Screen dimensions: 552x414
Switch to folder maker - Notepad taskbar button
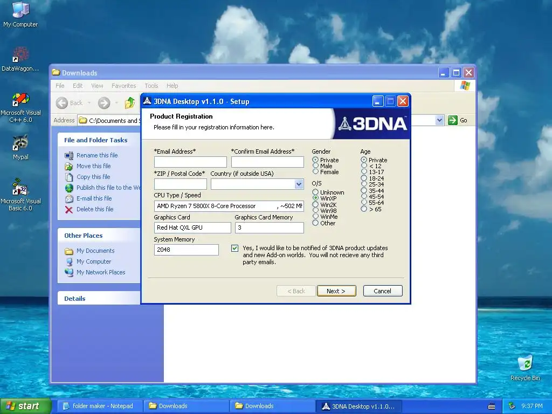click(x=100, y=406)
